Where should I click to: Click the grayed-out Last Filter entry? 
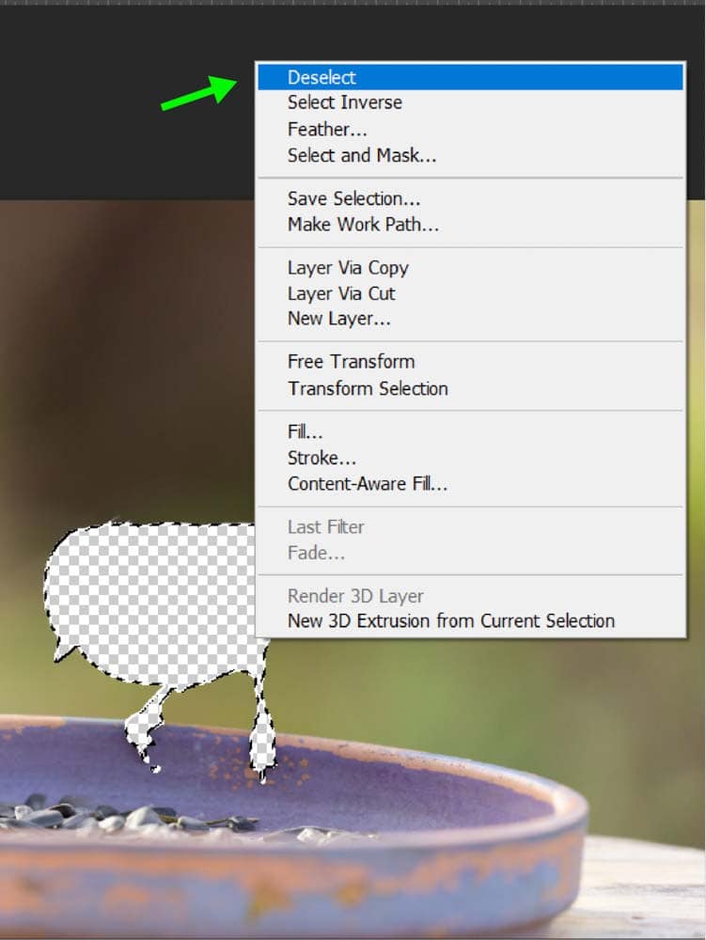point(470,527)
